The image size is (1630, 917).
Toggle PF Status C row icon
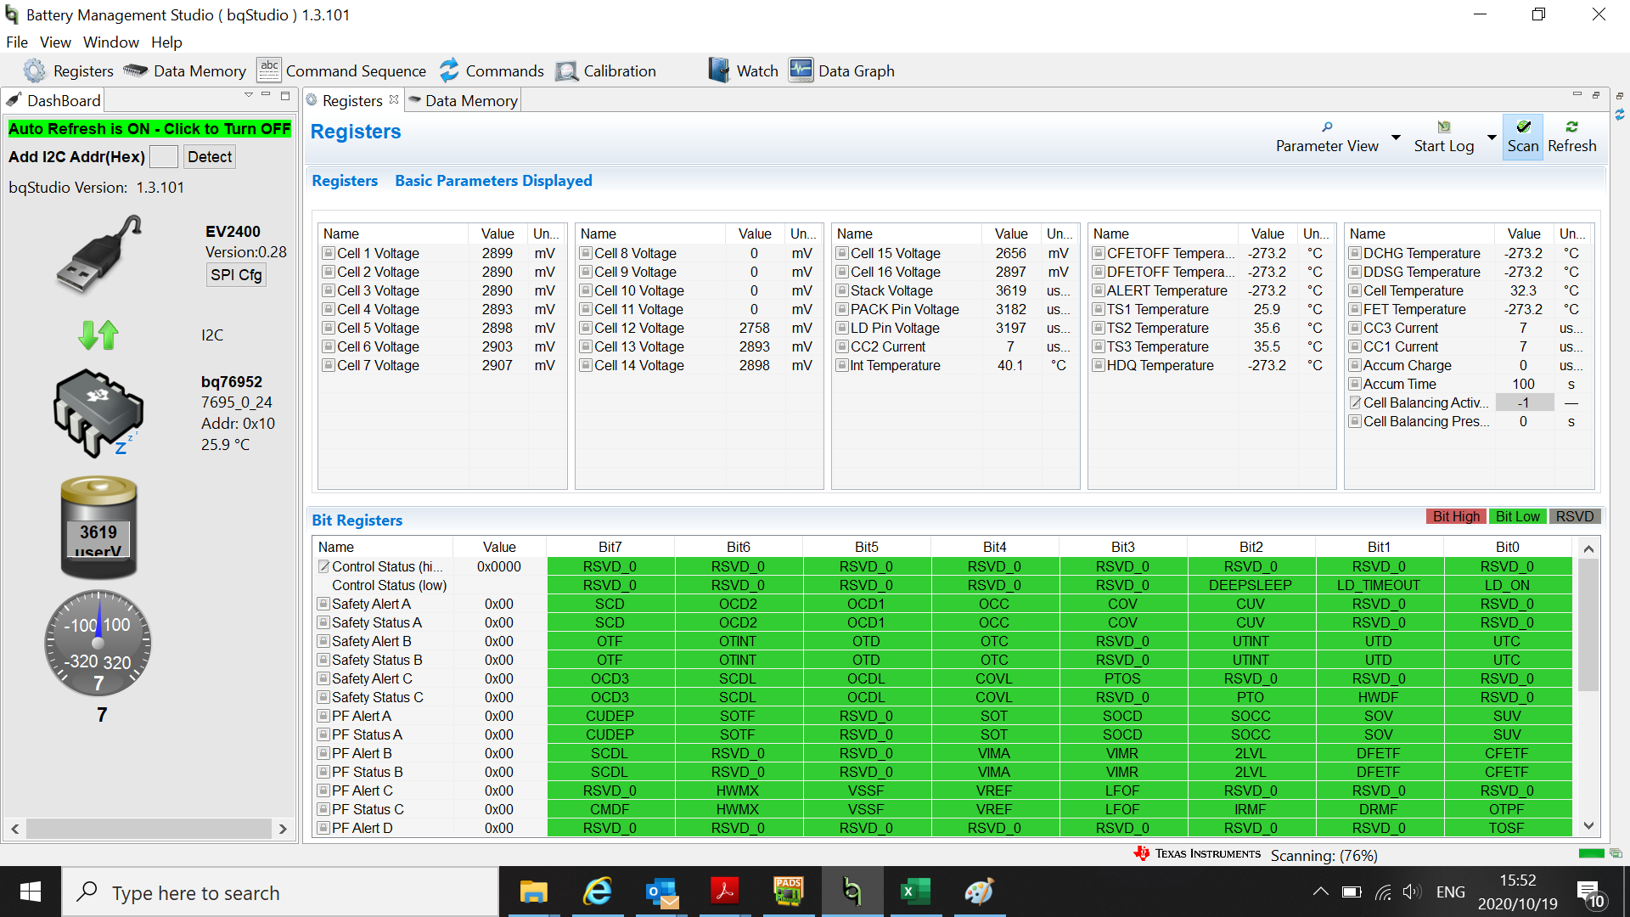[x=323, y=809]
